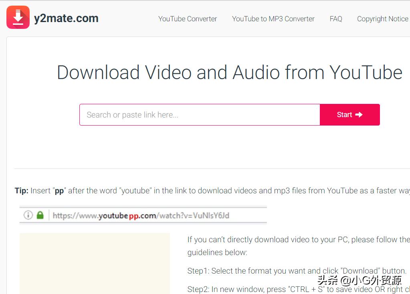This screenshot has width=410, height=294.
Task: Click the 'Tip:' instruction line
Action: tap(212, 191)
